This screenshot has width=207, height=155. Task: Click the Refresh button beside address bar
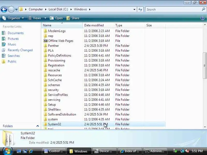click(x=140, y=9)
